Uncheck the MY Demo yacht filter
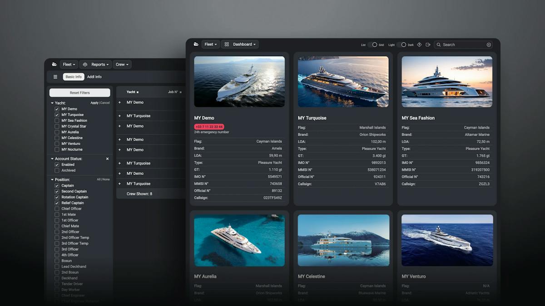This screenshot has height=306, width=545. coord(57,109)
